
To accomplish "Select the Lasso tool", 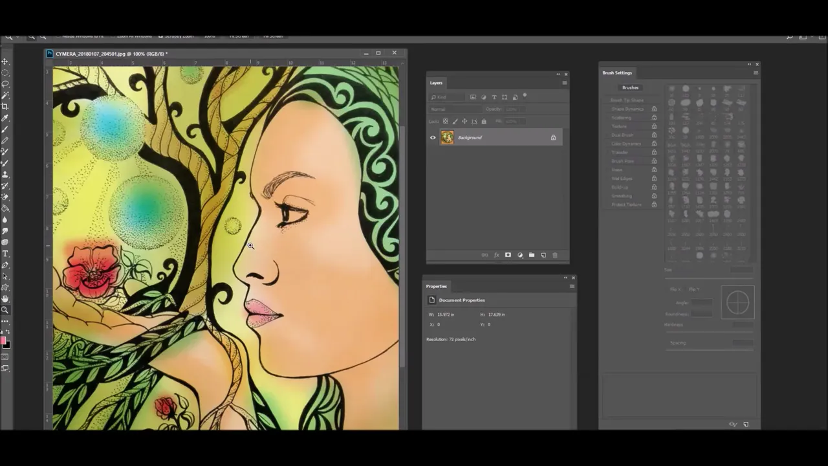I will coord(5,83).
